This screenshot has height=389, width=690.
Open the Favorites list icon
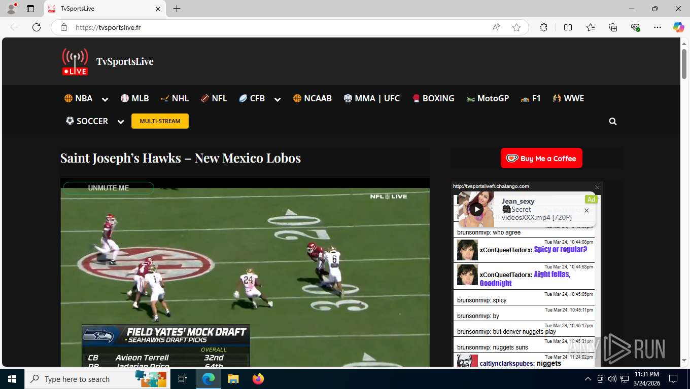click(591, 27)
